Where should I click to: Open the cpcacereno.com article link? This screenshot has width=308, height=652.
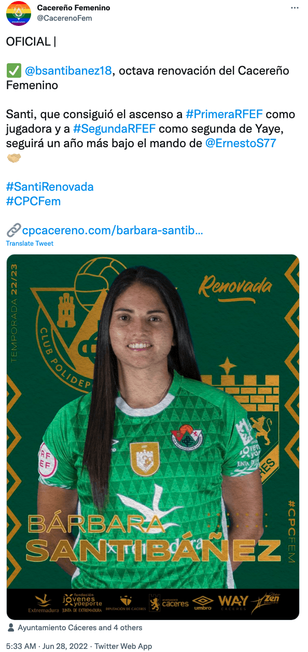coord(113,230)
